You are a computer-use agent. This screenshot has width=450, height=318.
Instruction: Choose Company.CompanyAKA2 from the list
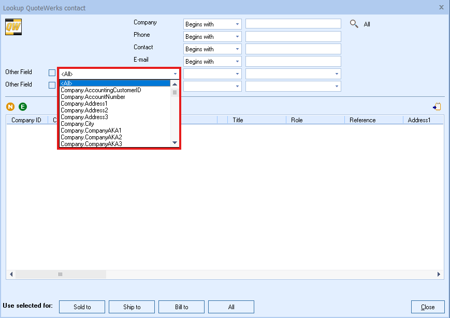point(115,137)
